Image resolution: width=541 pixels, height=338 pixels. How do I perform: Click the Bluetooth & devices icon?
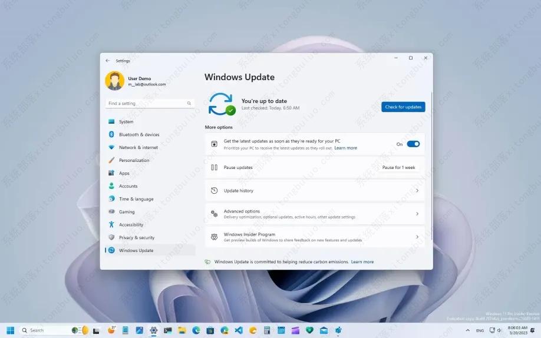tap(111, 135)
